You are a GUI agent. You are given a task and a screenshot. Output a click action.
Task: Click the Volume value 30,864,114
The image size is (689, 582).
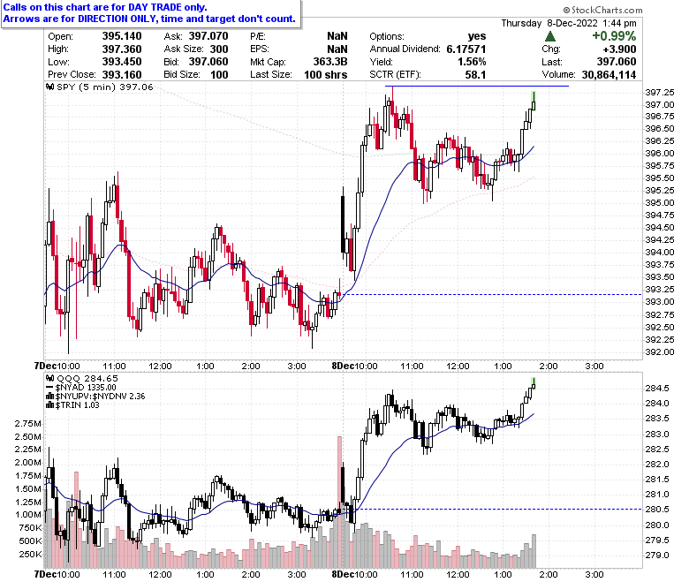pos(609,74)
